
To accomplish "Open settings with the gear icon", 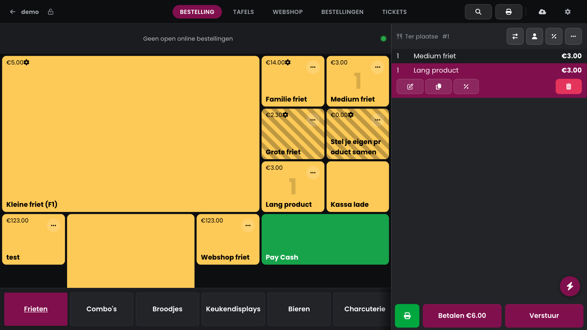I will (x=568, y=12).
